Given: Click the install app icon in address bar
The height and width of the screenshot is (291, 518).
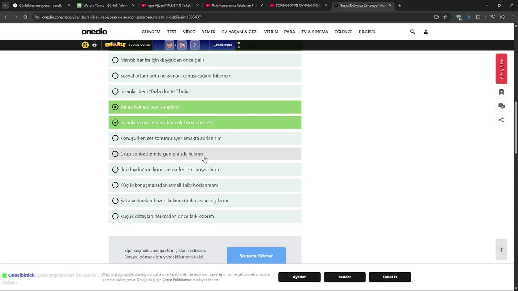Looking at the screenshot, I should (436, 17).
